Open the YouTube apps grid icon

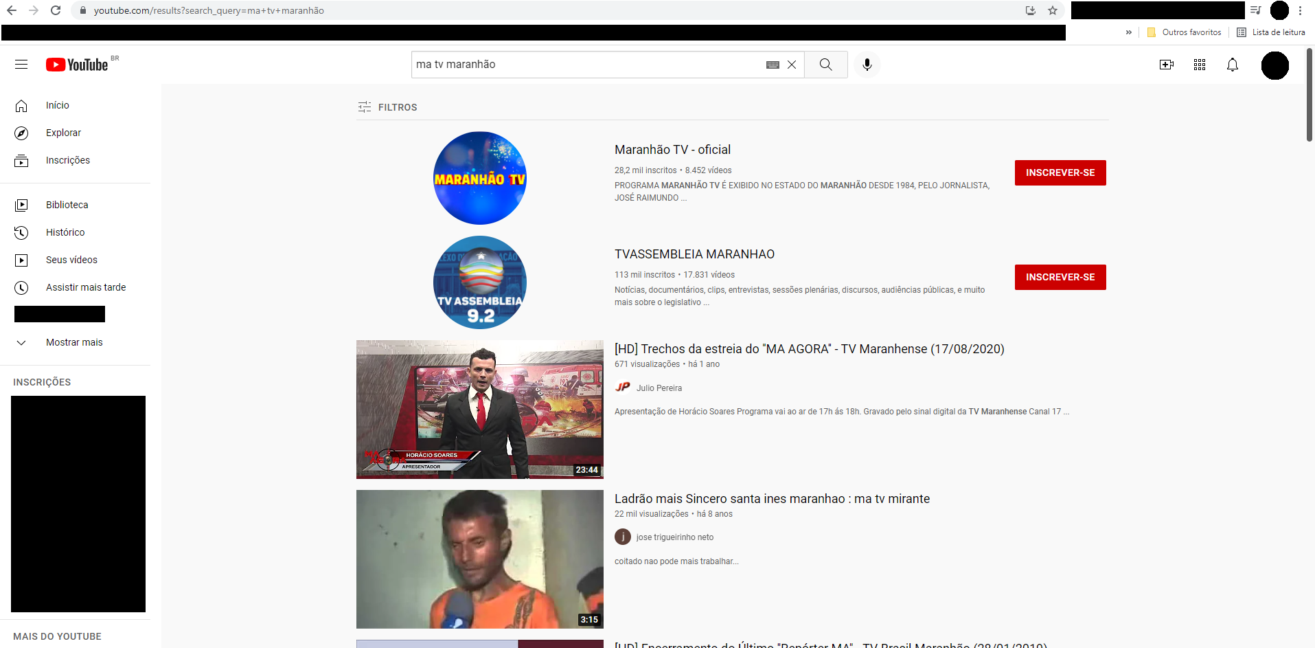1200,65
